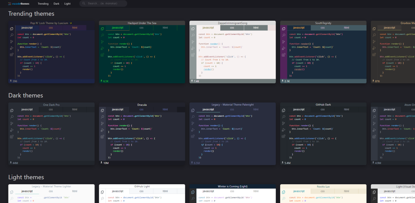Click code preview of ZeppelinImmigrantSong card
This screenshot has height=203, width=415.
(x=236, y=54)
